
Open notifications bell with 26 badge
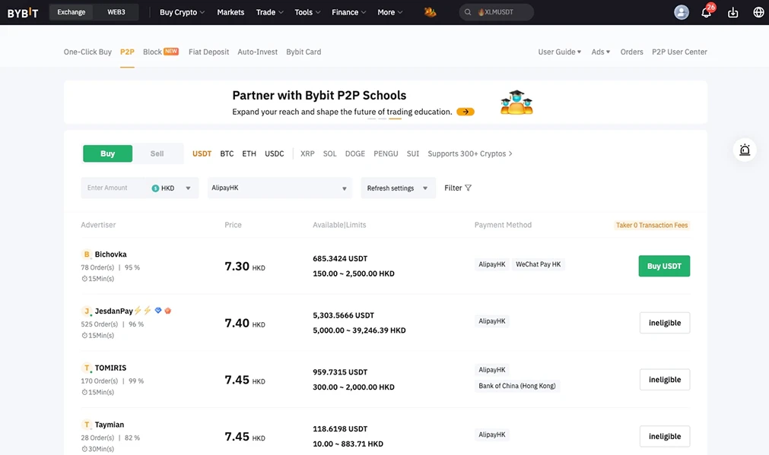pyautogui.click(x=707, y=11)
